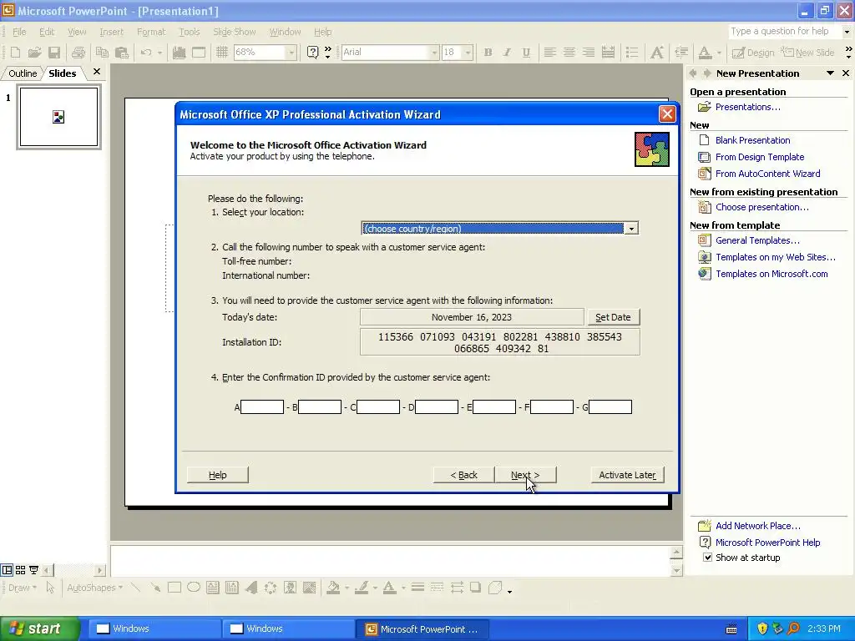This screenshot has width=855, height=641.
Task: Click the Copy toolbar icon
Action: coord(102,53)
